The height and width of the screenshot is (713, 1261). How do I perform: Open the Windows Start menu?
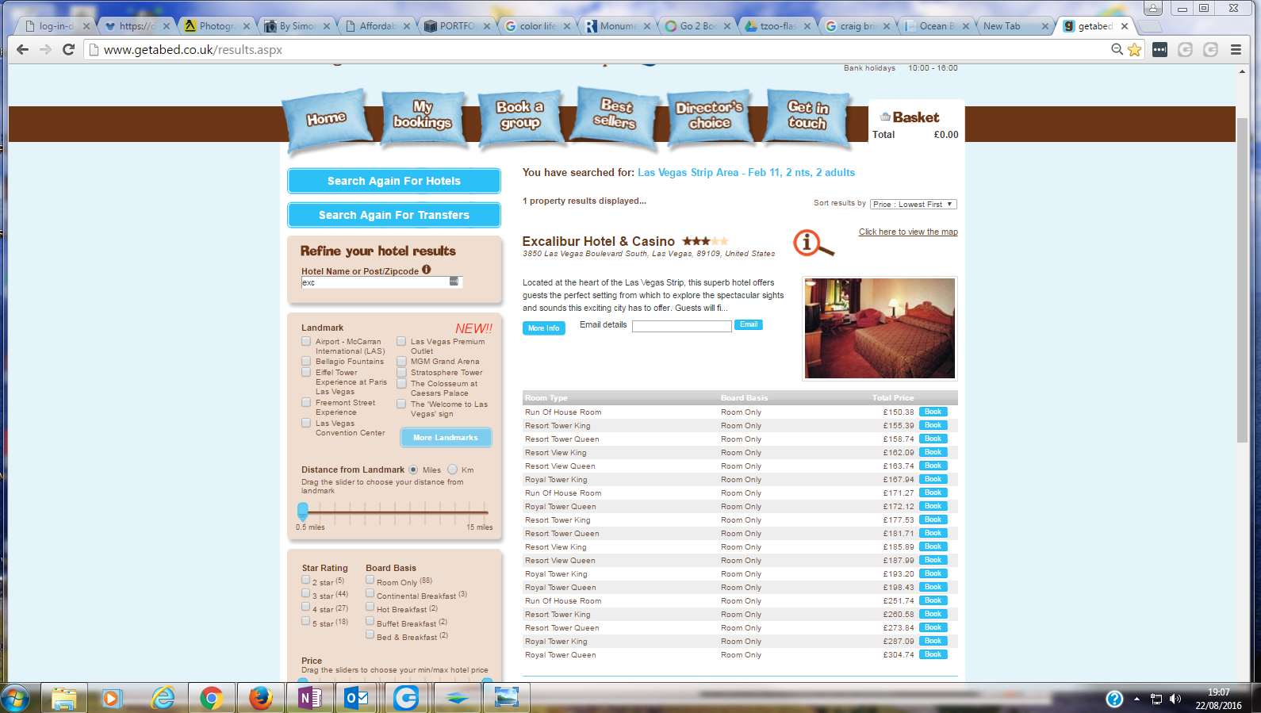(x=15, y=698)
